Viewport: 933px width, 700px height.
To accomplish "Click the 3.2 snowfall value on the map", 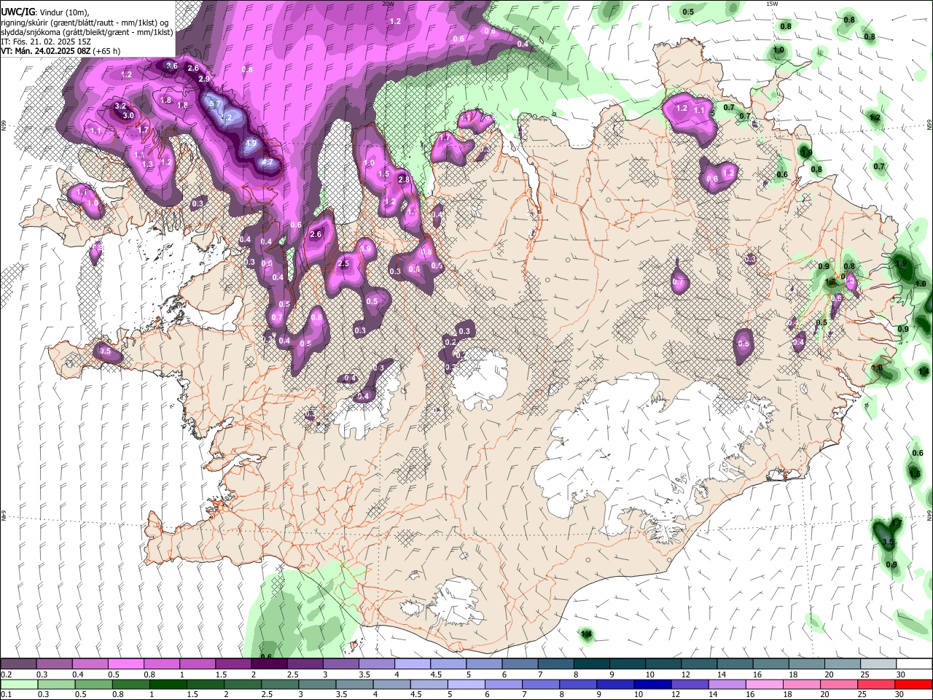I will tap(120, 106).
